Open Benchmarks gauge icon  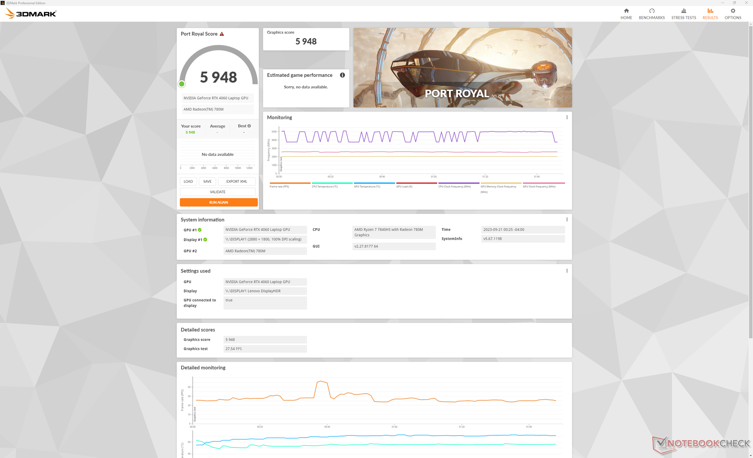651,11
